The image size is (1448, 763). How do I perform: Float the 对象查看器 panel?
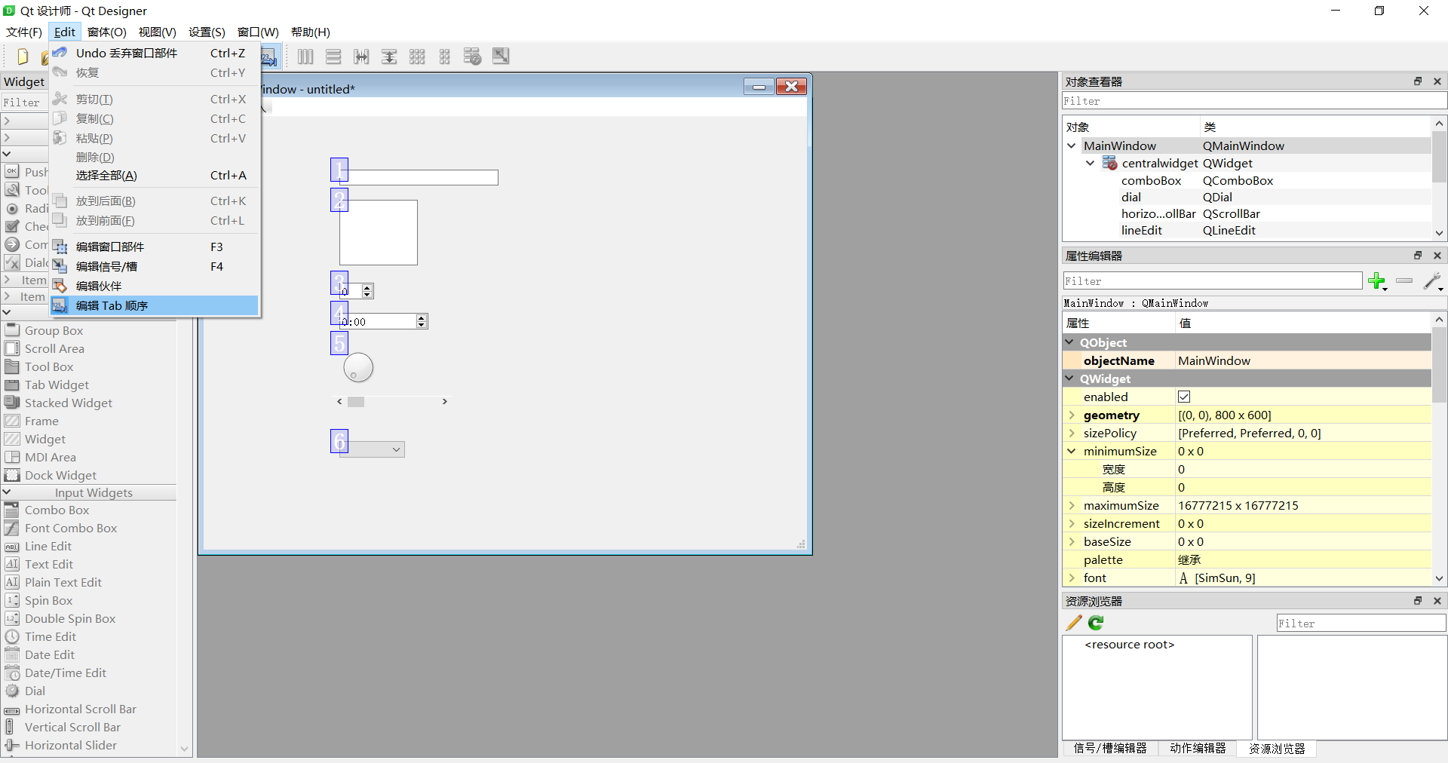[x=1418, y=81]
